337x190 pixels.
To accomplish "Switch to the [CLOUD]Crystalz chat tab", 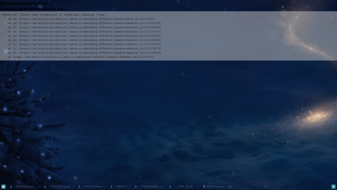I will click(60, 186).
